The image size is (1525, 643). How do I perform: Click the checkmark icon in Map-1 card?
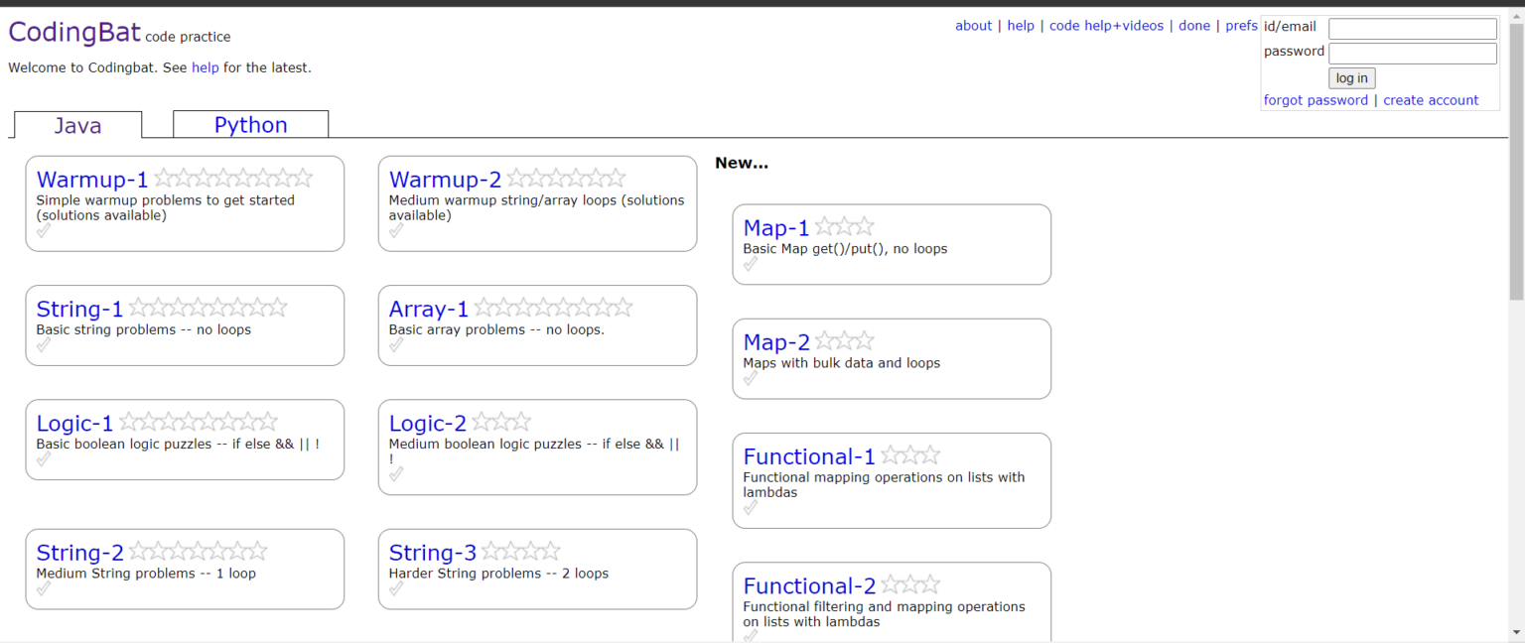click(751, 264)
